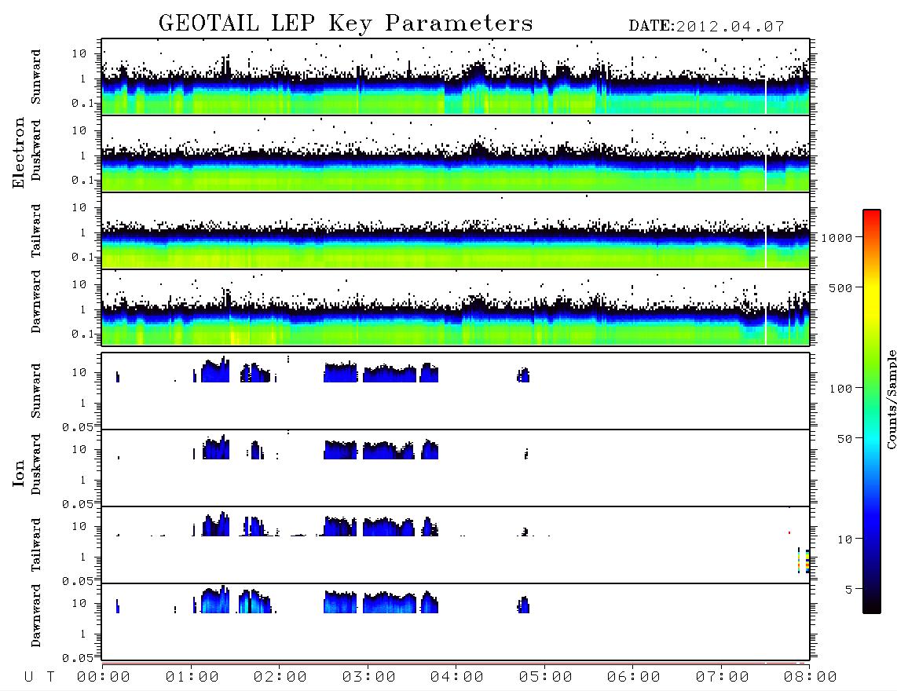This screenshot has width=897, height=691.
Task: Open the Ion Sunward spectrogram panel
Action: pos(456,391)
